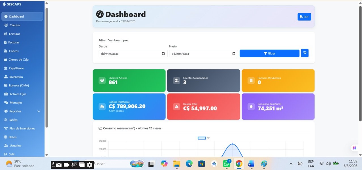
Task: Open Microsoft Word from taskbar
Action: (x=251, y=164)
